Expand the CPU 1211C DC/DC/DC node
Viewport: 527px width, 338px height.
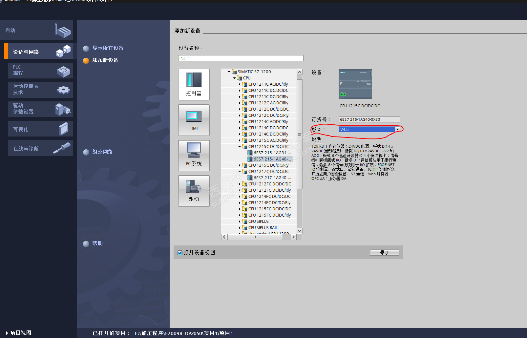coord(239,90)
